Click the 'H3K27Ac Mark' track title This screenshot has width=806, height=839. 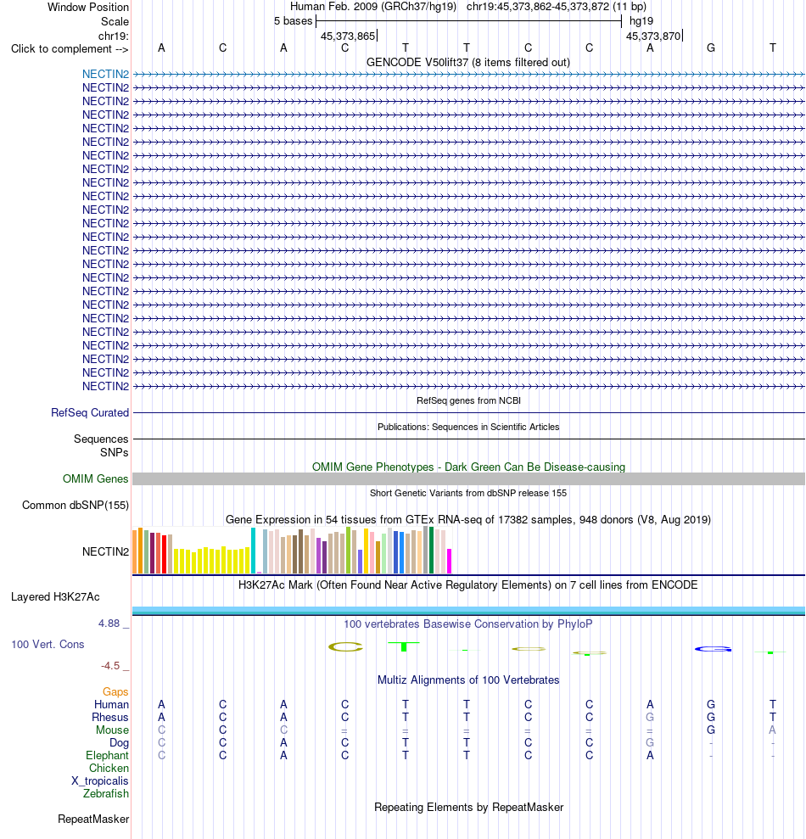point(468,585)
